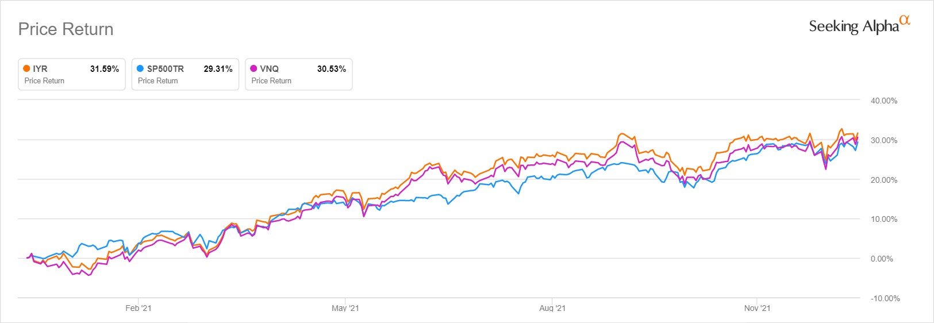
Task: Click Price Return text under IYR
Action: 44,81
